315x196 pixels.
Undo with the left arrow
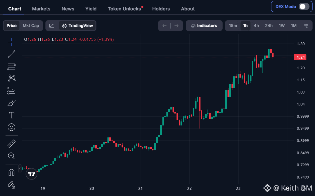click(x=164, y=26)
